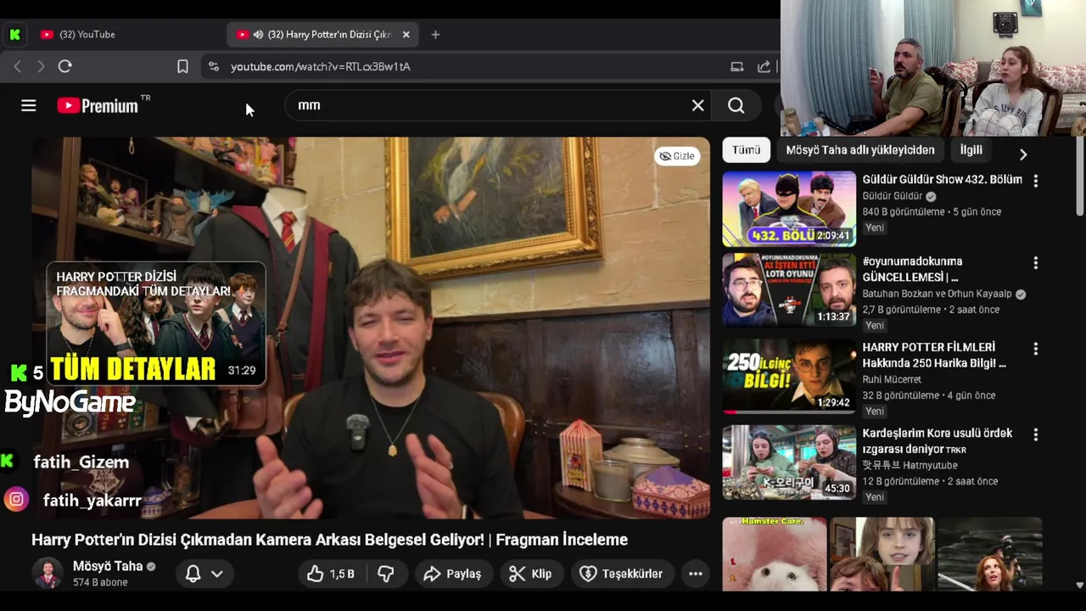Click the address bar URL

coord(321,66)
